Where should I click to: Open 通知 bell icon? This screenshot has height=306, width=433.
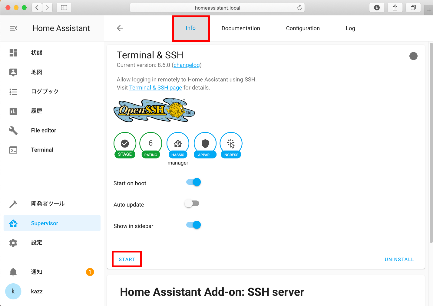pos(13,272)
